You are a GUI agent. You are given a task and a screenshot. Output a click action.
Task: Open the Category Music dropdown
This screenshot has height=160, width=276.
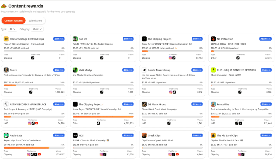tap(37, 29)
